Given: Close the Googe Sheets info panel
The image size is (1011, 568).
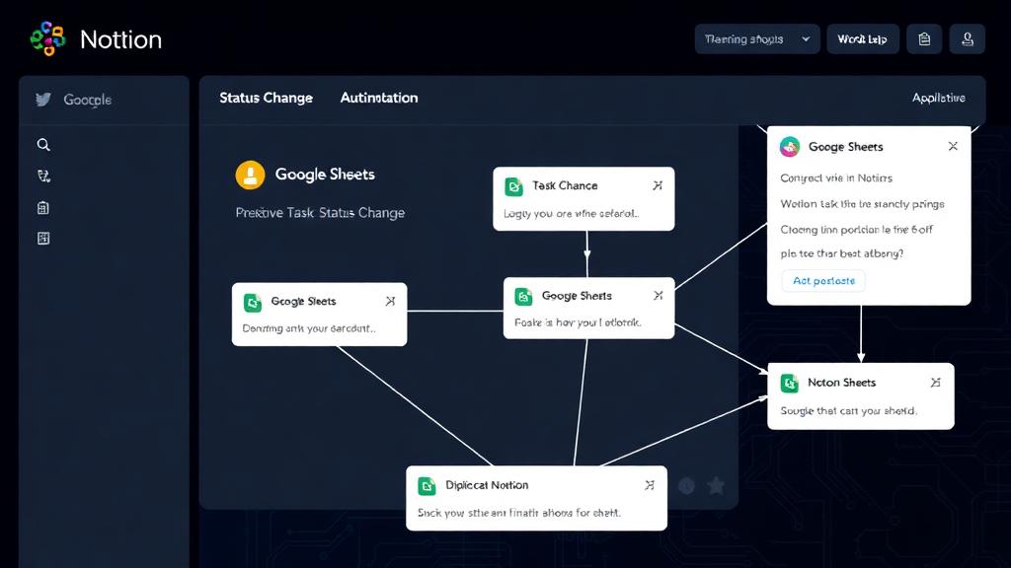Looking at the screenshot, I should coord(953,146).
